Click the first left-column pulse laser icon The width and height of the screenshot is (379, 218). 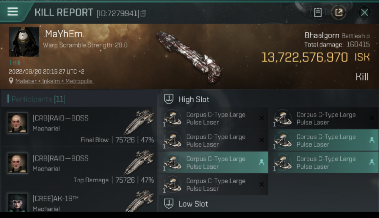click(172, 118)
